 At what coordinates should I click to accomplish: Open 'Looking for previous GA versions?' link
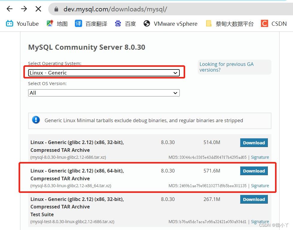[x=226, y=67]
